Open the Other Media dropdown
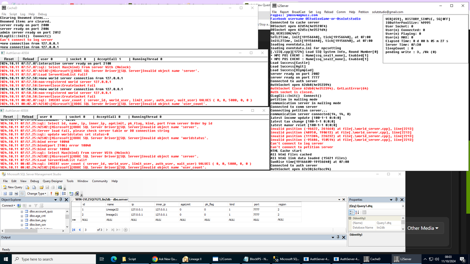The image size is (470, 264). [x=423, y=228]
